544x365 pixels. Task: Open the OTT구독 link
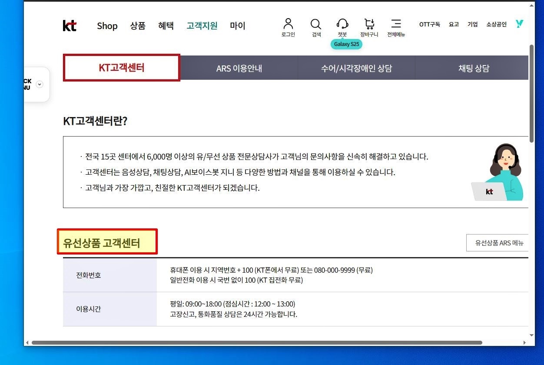point(429,25)
